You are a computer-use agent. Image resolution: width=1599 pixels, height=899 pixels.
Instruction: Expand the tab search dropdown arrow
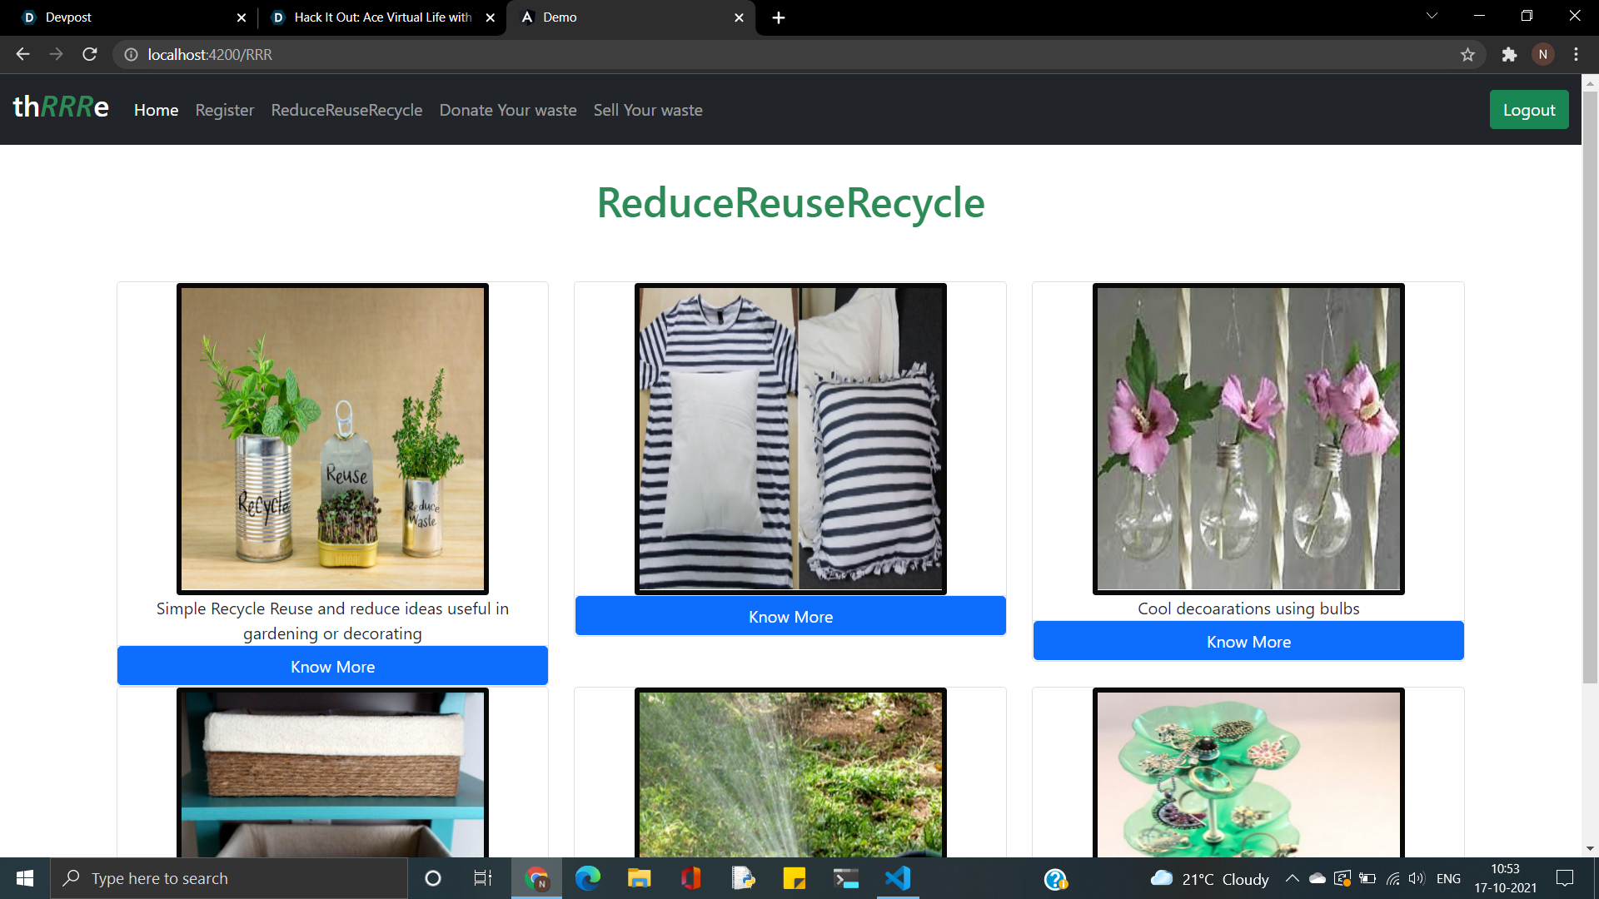tap(1432, 16)
